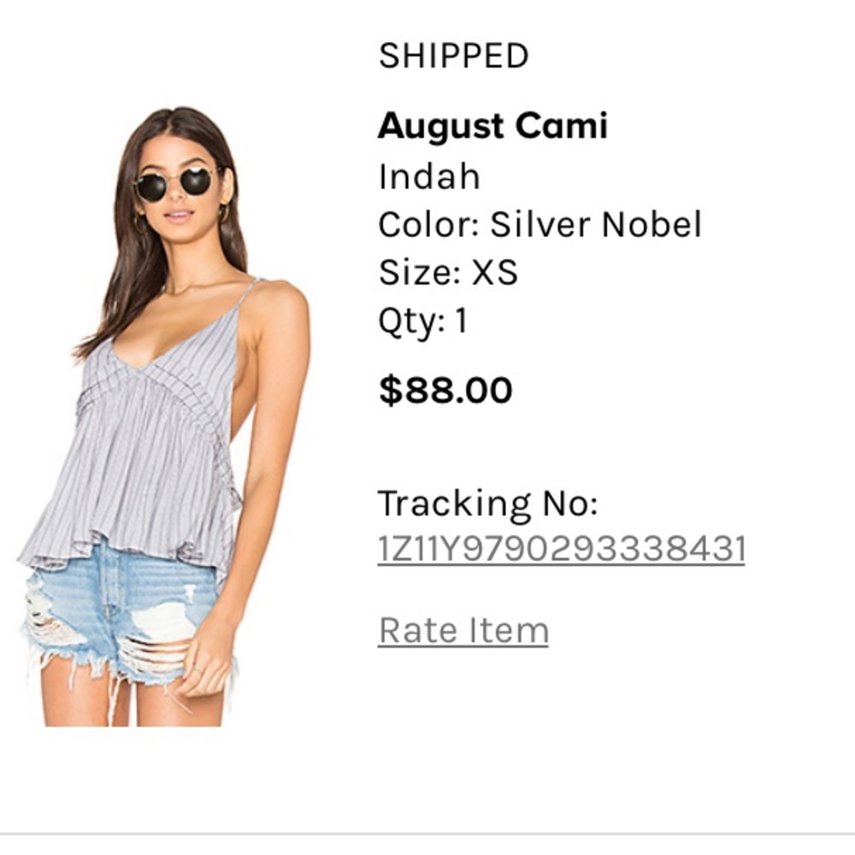This screenshot has width=855, height=855.
Task: Select the Color: Silver Nobel text
Action: point(540,226)
